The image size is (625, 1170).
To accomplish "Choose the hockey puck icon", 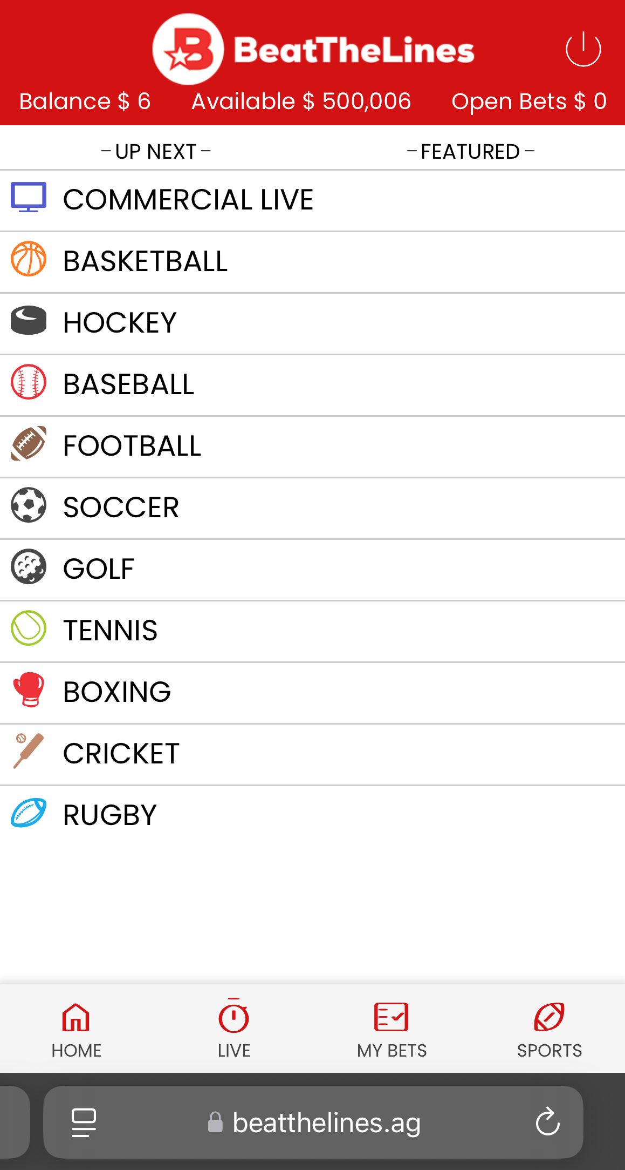I will 29,320.
